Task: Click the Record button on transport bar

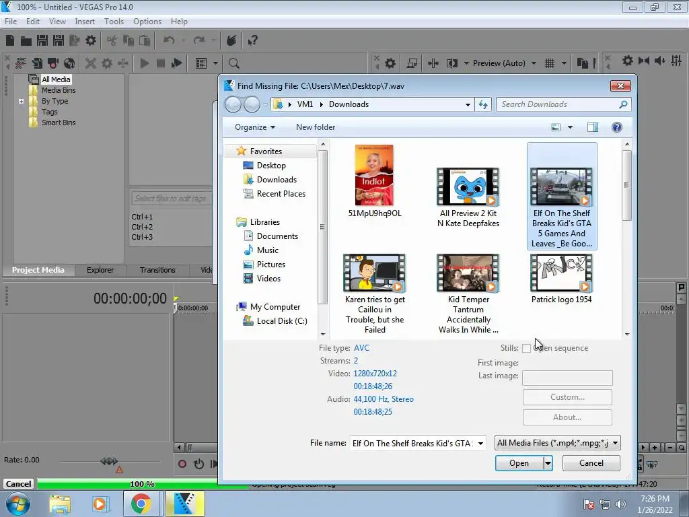Action: (182, 464)
